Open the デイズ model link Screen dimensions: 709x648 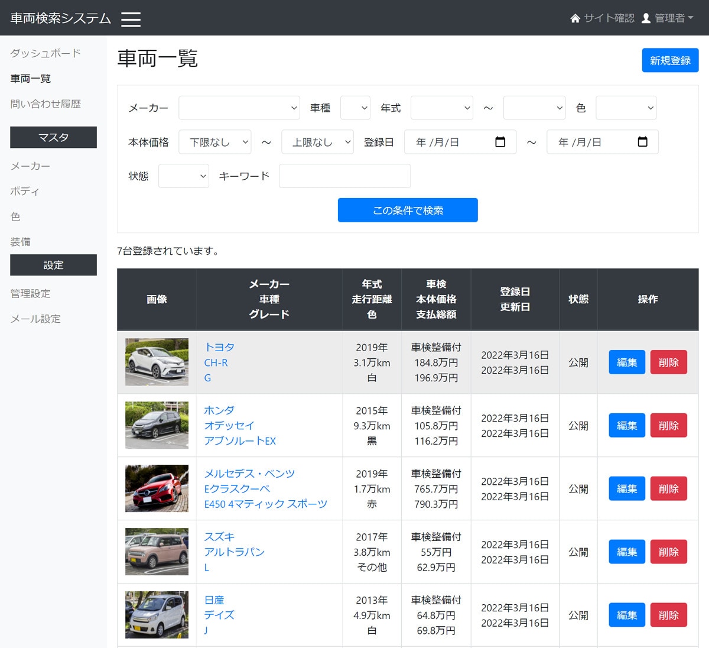[x=219, y=615]
